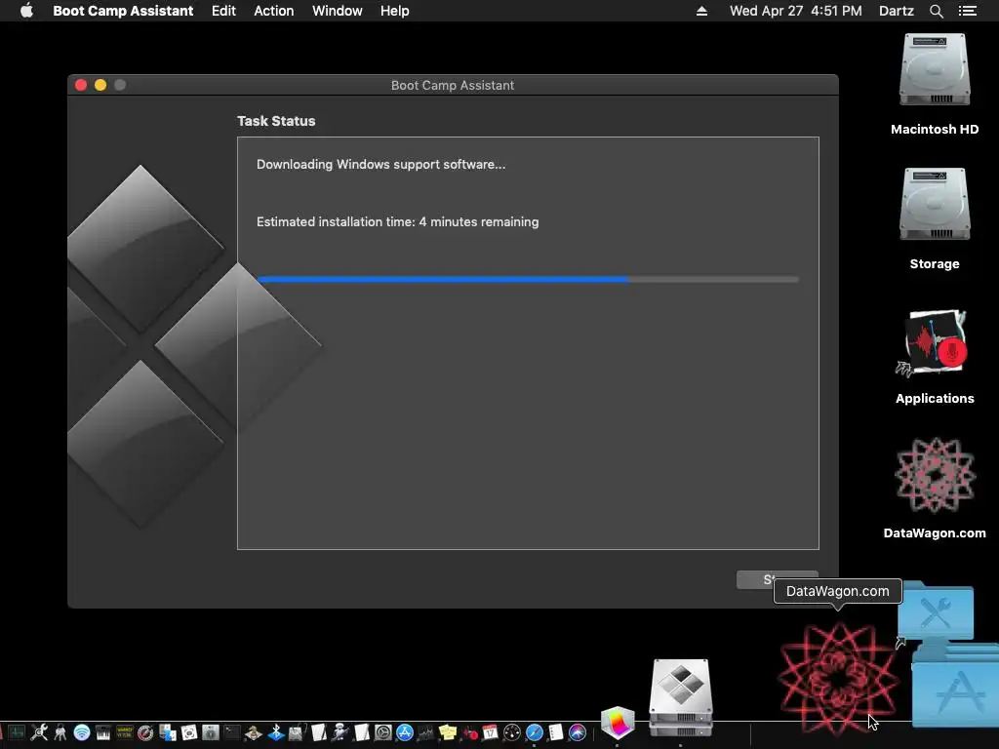Open Wireless Diagnostics Wi-Fi icon in dock
Viewport: 999px width, 749px height.
82,731
